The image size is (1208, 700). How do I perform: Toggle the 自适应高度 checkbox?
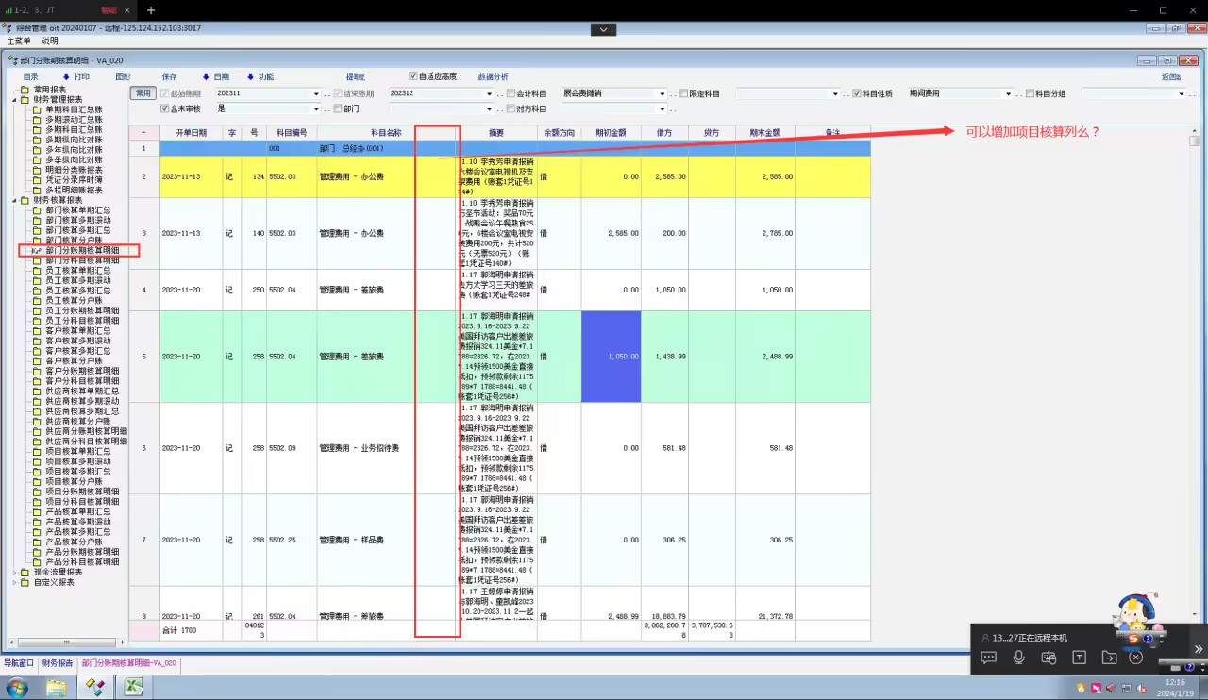coord(413,76)
